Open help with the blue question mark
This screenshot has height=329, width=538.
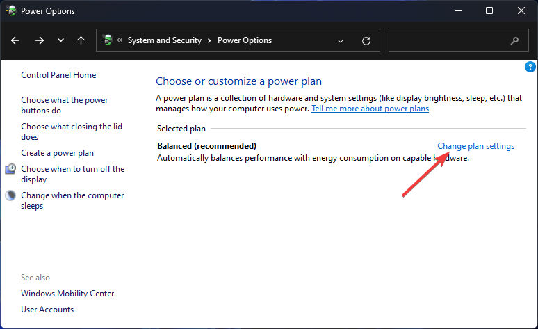(x=530, y=67)
